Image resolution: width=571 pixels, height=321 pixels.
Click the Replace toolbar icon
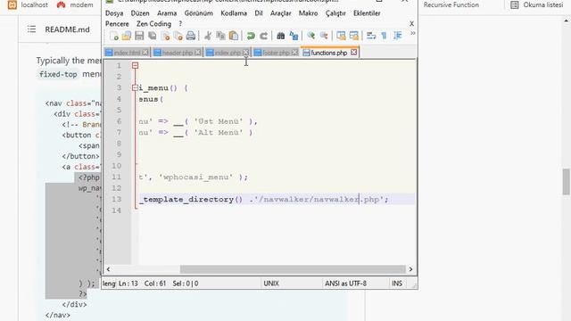(x=294, y=36)
